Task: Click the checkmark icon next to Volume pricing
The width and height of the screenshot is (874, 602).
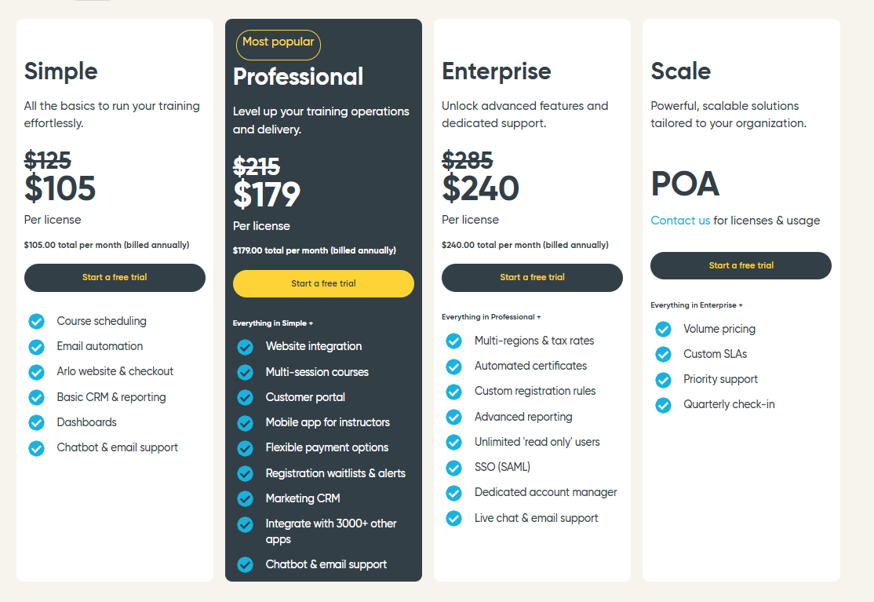Action: pyautogui.click(x=663, y=329)
